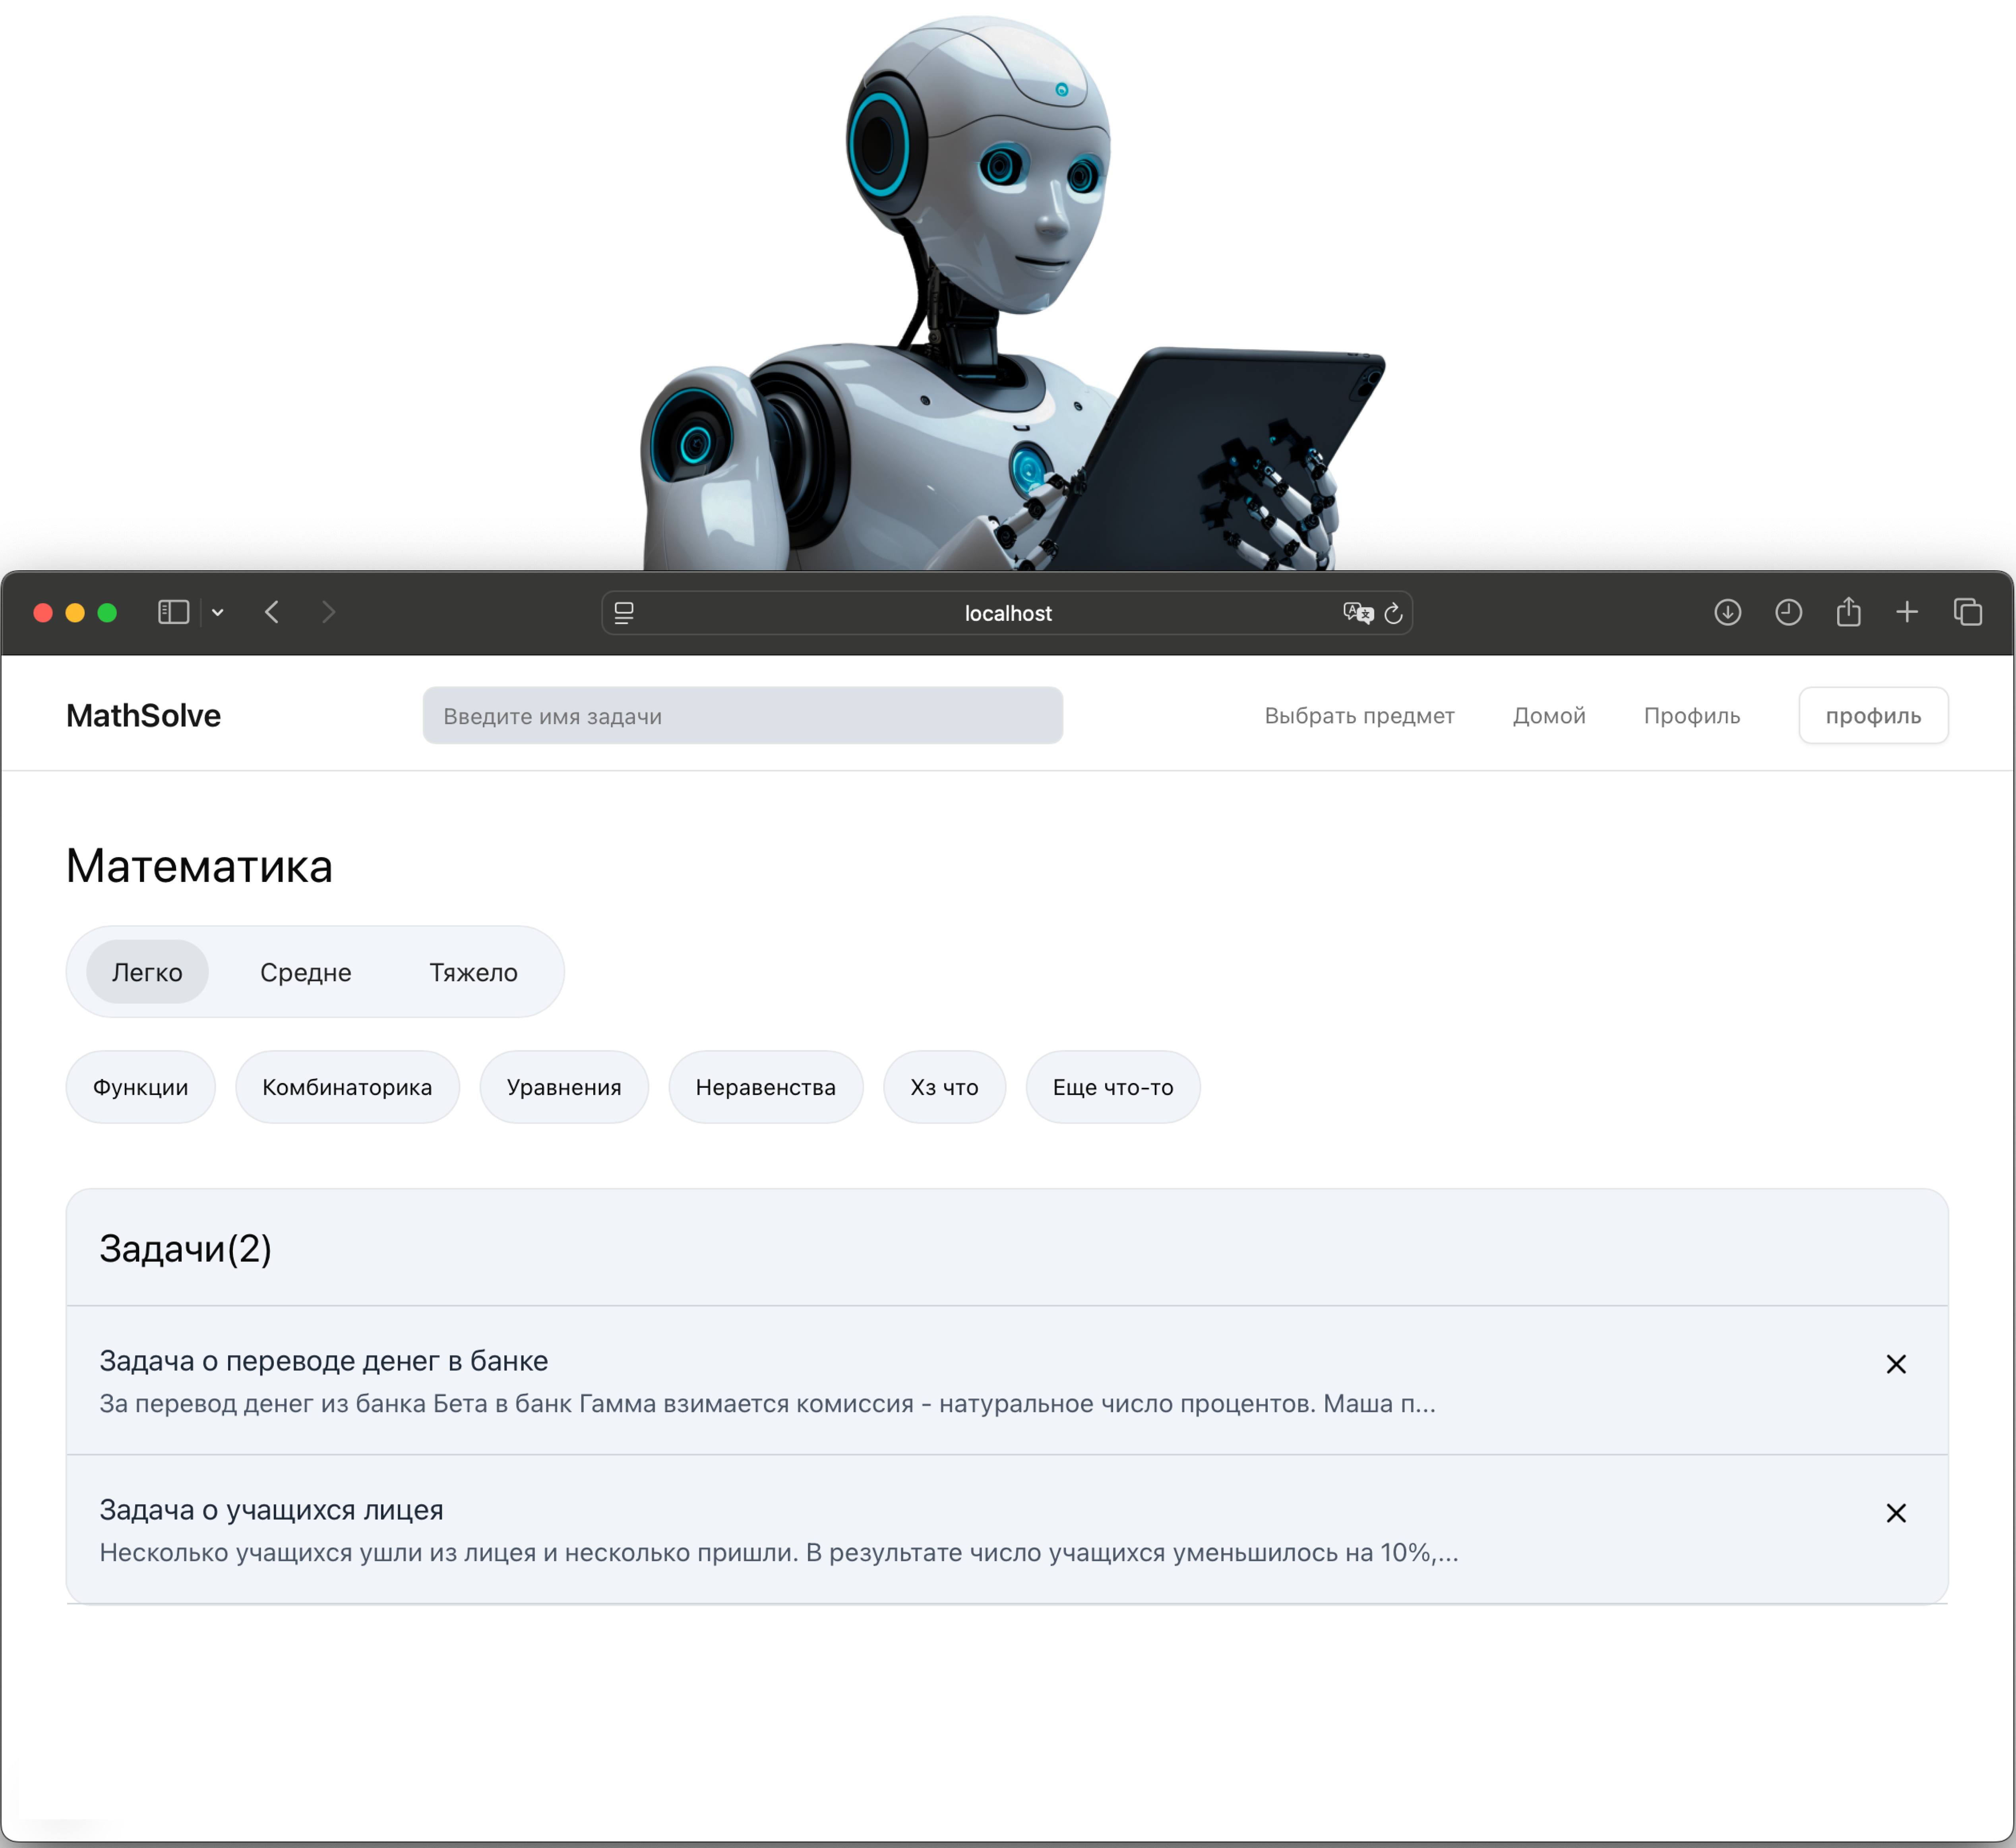The image size is (2016, 1848).
Task: Remove the bank money transfer task
Action: pyautogui.click(x=1896, y=1364)
